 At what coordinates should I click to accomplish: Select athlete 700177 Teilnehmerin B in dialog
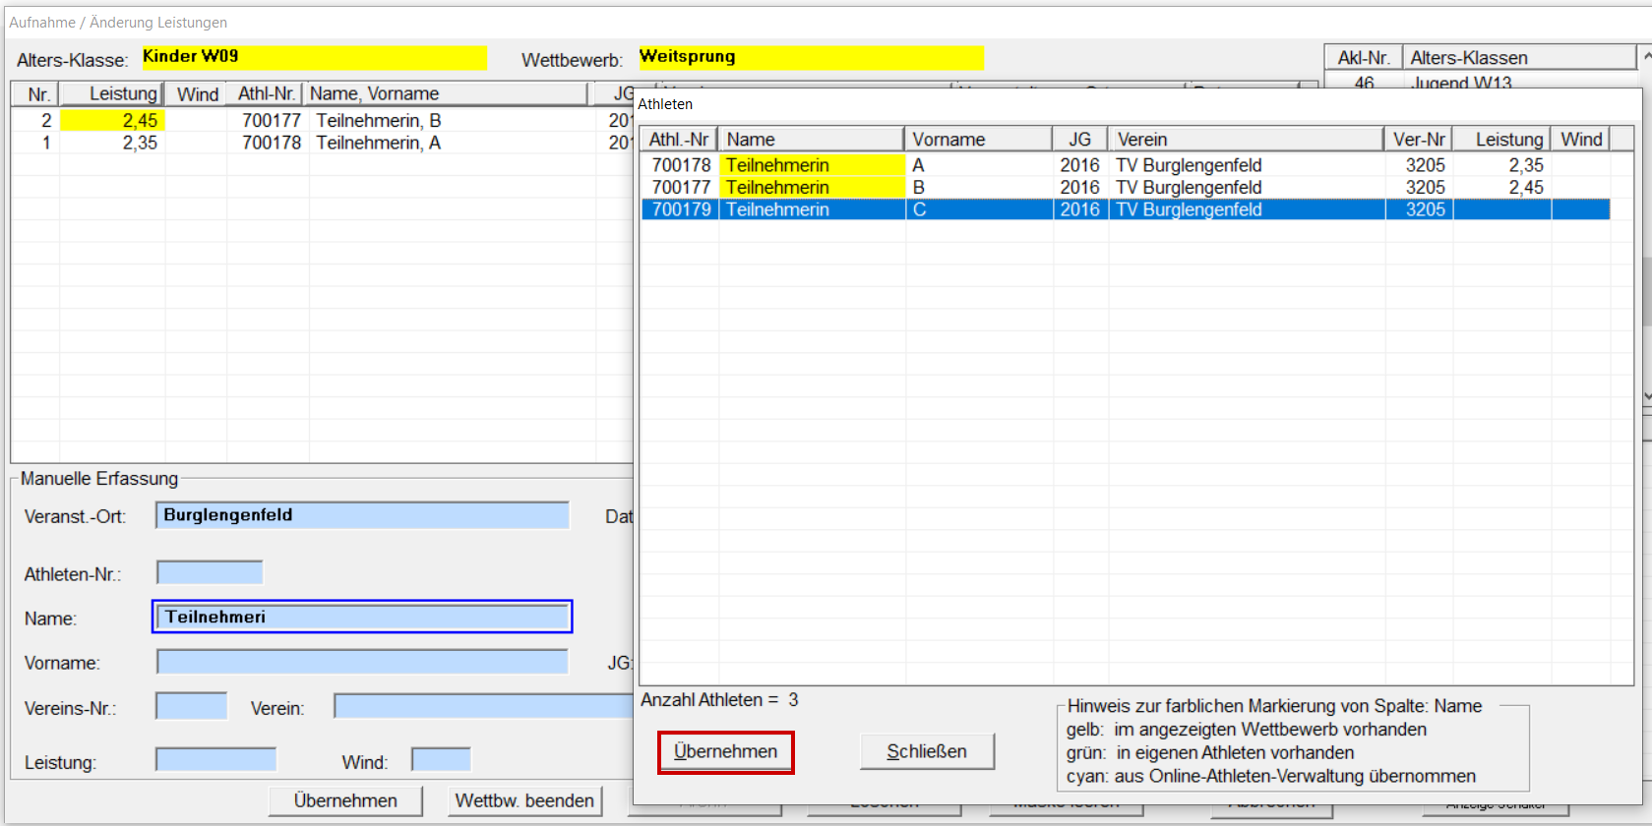[x=984, y=187]
